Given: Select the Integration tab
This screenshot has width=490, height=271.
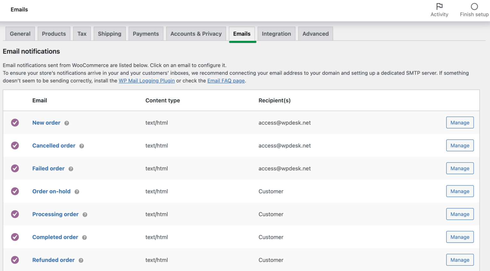Looking at the screenshot, I should click(276, 34).
